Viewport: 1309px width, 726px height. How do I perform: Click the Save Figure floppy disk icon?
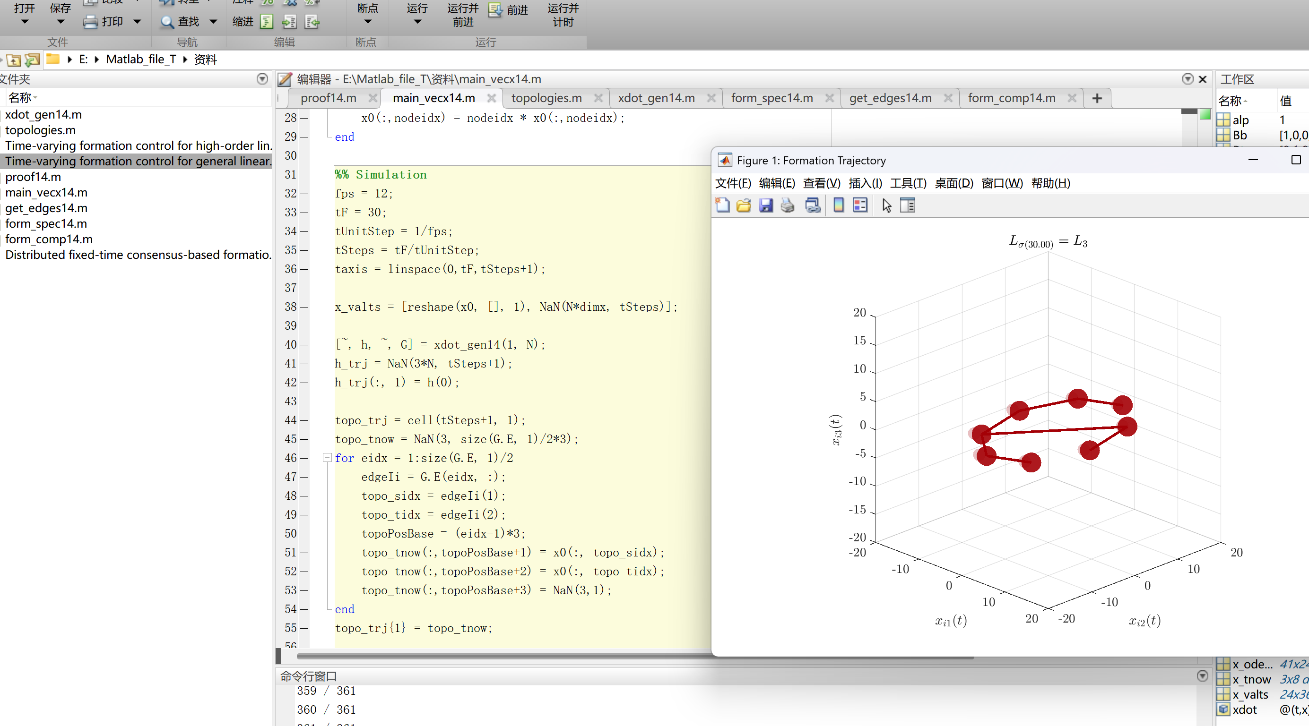pyautogui.click(x=765, y=205)
